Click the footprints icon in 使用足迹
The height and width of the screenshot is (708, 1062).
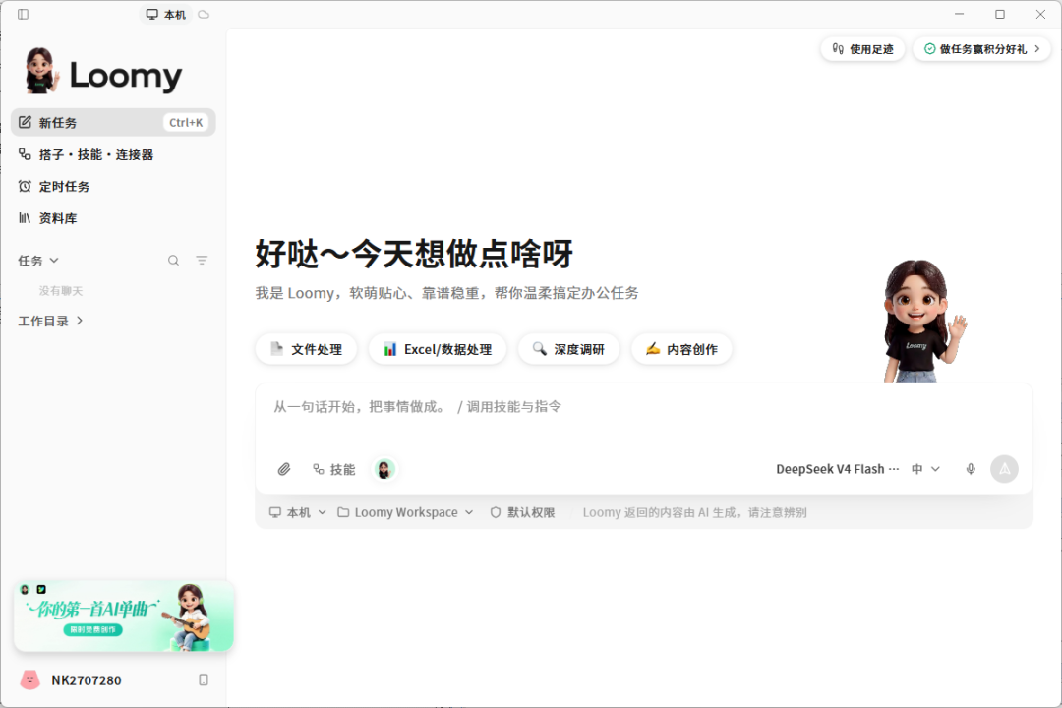(x=838, y=49)
